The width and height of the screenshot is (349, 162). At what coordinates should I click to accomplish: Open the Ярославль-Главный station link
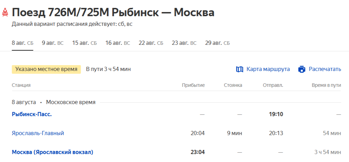[38, 133]
